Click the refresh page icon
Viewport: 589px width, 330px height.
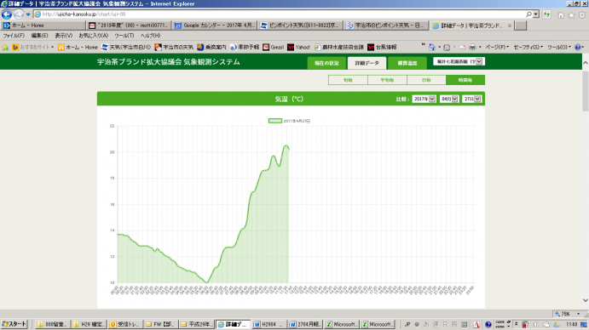pyautogui.click(x=547, y=14)
